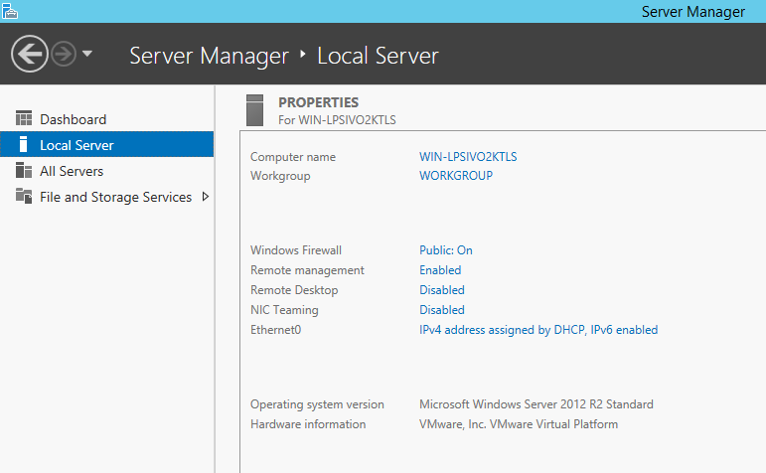Click the File and Storage Services icon
This screenshot has height=473, width=766.
coord(24,196)
